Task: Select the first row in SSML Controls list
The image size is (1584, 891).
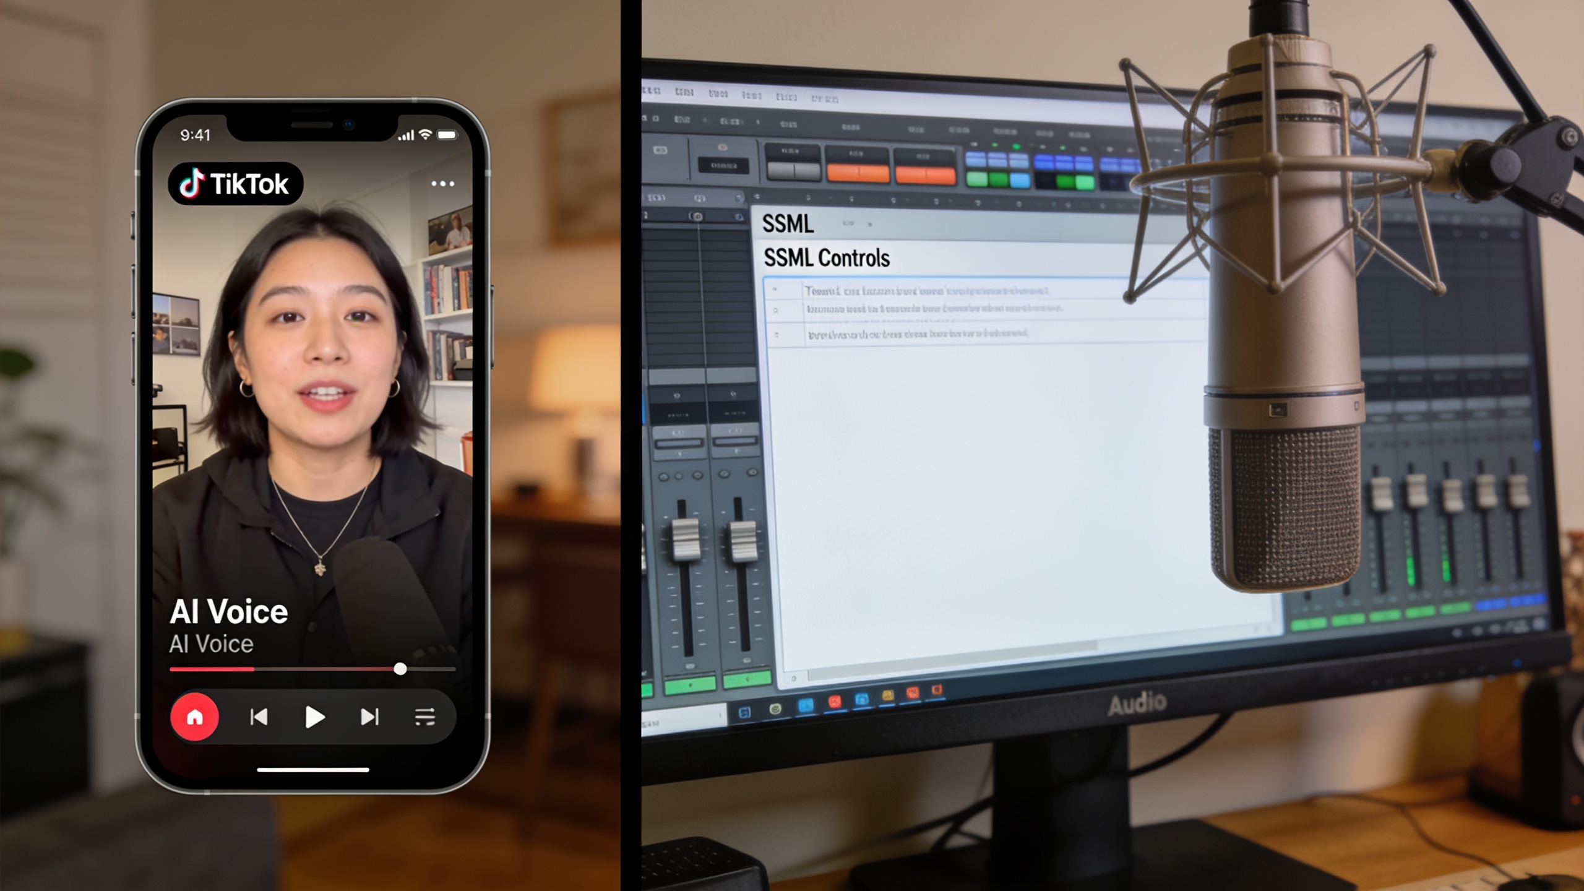Action: coord(984,290)
